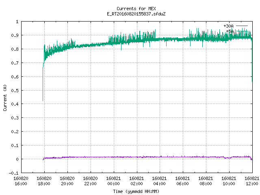Select the filename E_RT20160820155837.sfduZ
The width and height of the screenshot is (260, 195).
(136, 14)
